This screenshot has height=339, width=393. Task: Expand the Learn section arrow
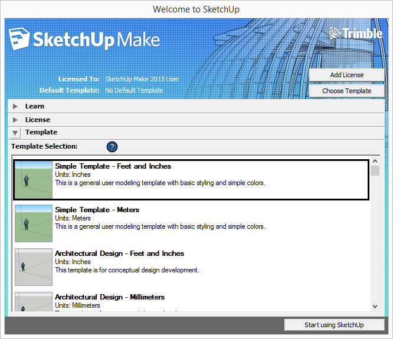[x=15, y=106]
